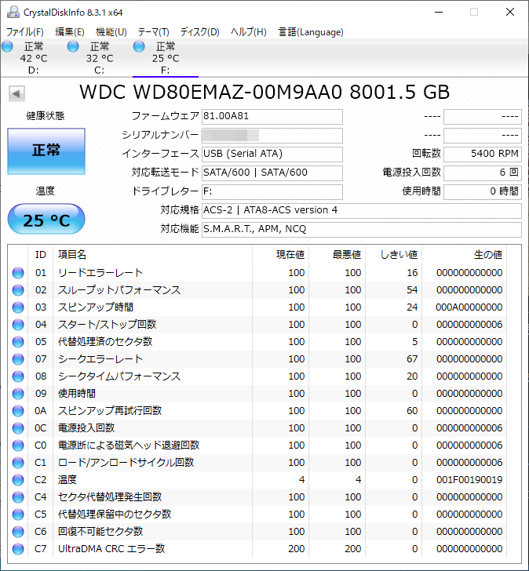Click status orb of row C7 UltraDMA CRC エラー数
Viewport: 529px width, 571px height.
pyautogui.click(x=18, y=549)
